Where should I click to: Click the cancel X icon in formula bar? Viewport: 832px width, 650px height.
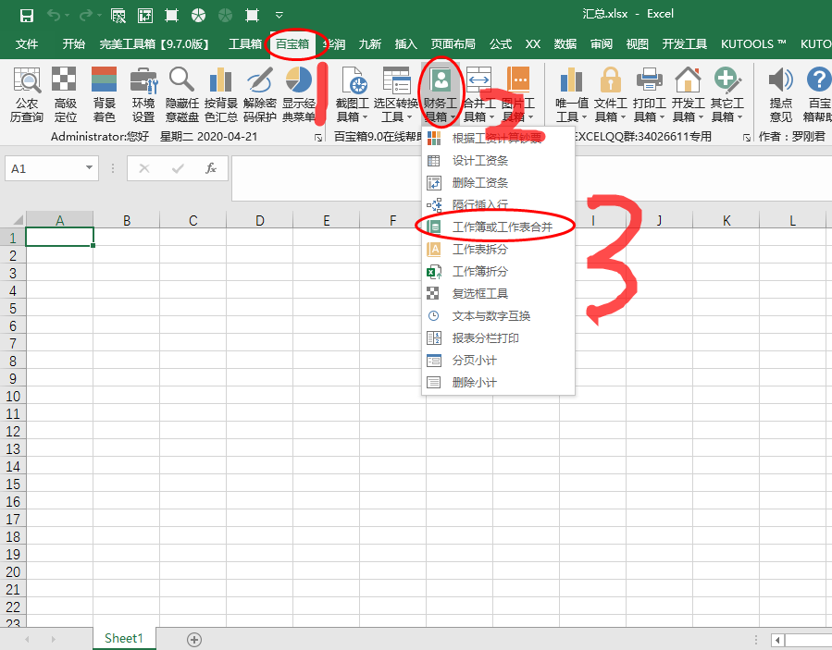(x=143, y=168)
